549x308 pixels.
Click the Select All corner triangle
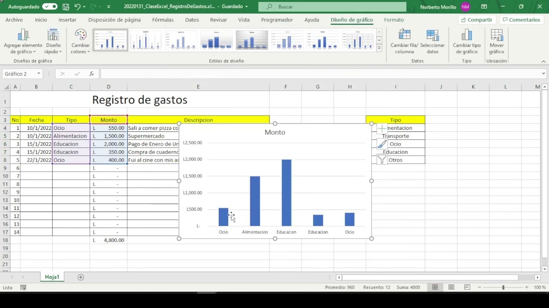coord(6,87)
